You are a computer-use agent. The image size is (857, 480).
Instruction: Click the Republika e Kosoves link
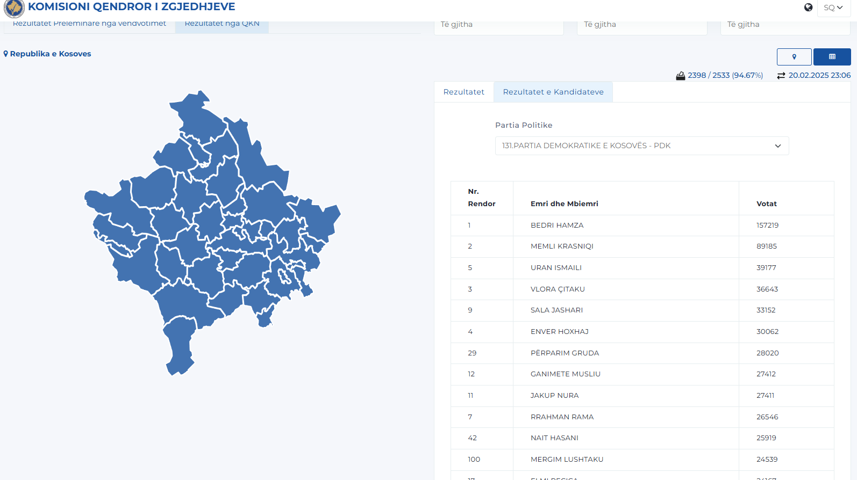click(51, 54)
